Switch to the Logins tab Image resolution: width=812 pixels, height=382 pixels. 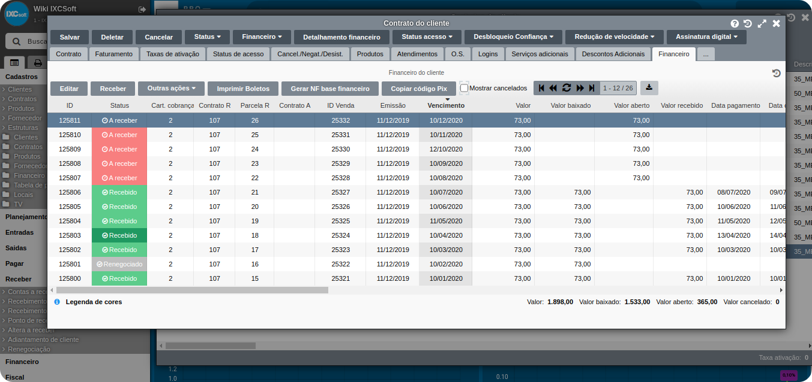click(488, 54)
